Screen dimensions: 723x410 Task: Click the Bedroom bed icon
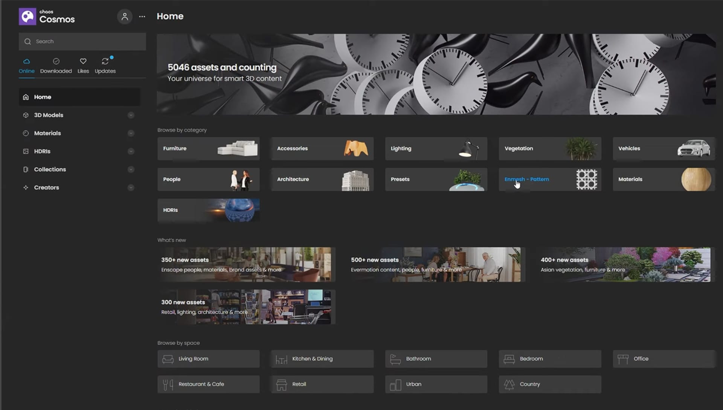click(x=509, y=359)
